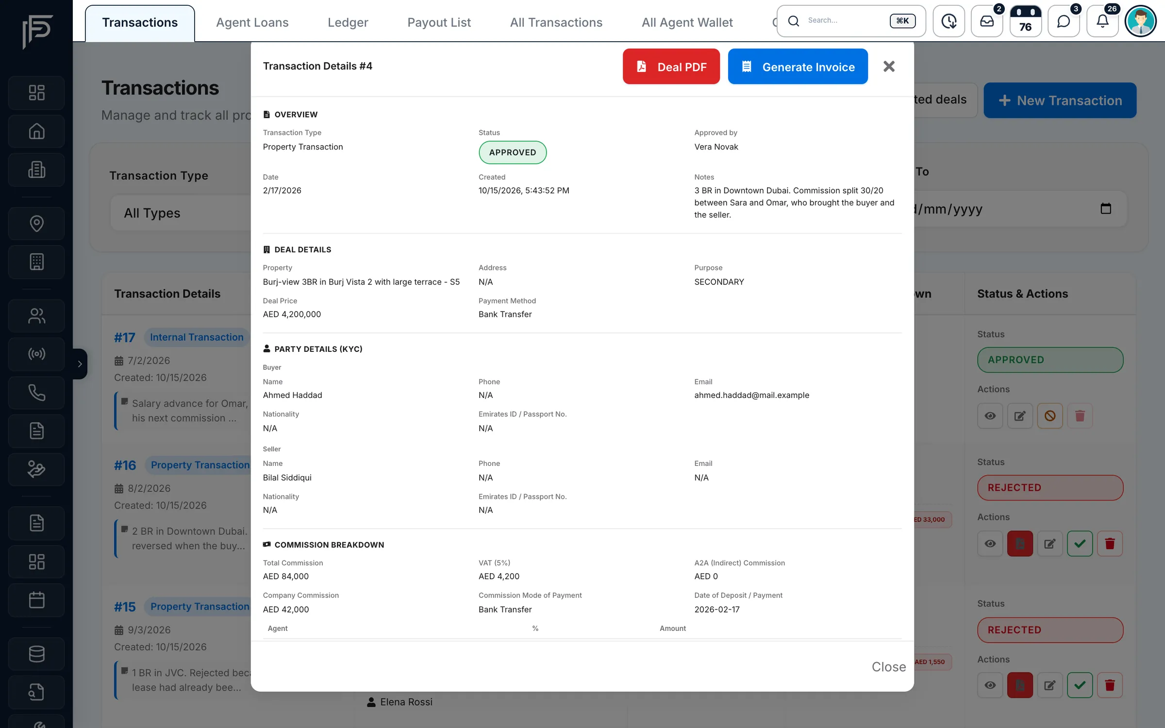Go to Payout List tab
The width and height of the screenshot is (1165, 728).
pos(439,23)
